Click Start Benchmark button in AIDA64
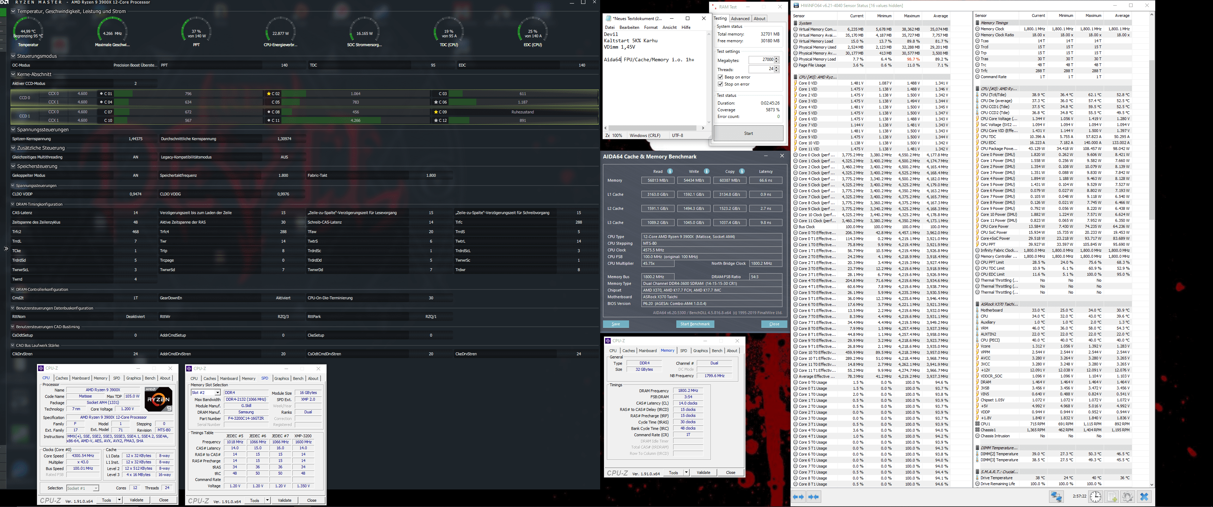Viewport: 1213px width, 507px height. (695, 324)
